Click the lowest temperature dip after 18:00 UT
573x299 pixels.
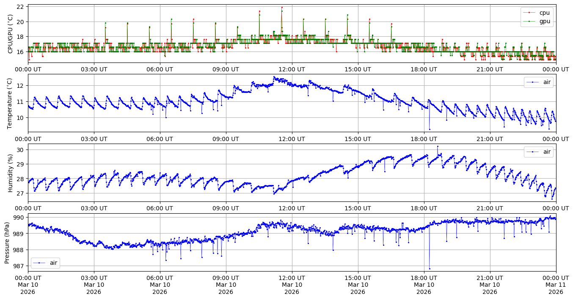430,129
